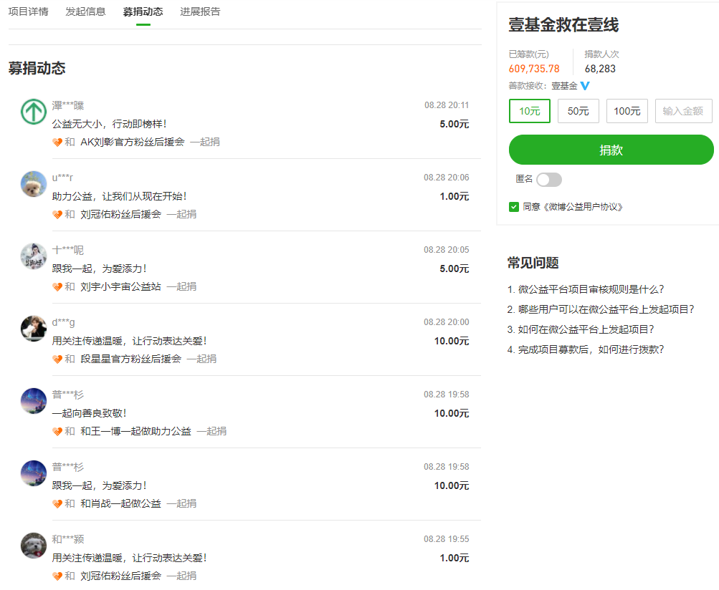
Task: Click the heart icon beside 和王一博一起做助力公益
Action: coord(57,431)
